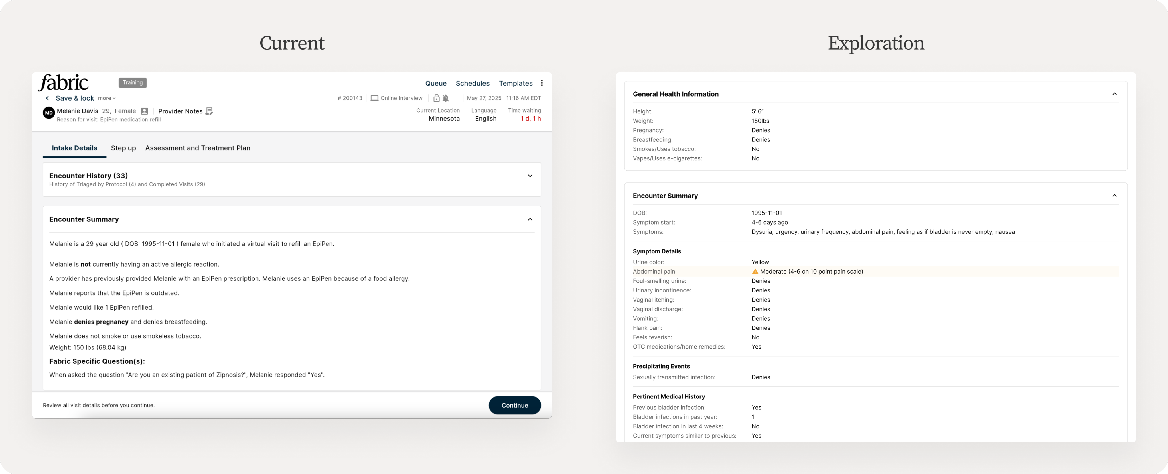Click the Save & lock link
1168x474 pixels.
[75, 98]
